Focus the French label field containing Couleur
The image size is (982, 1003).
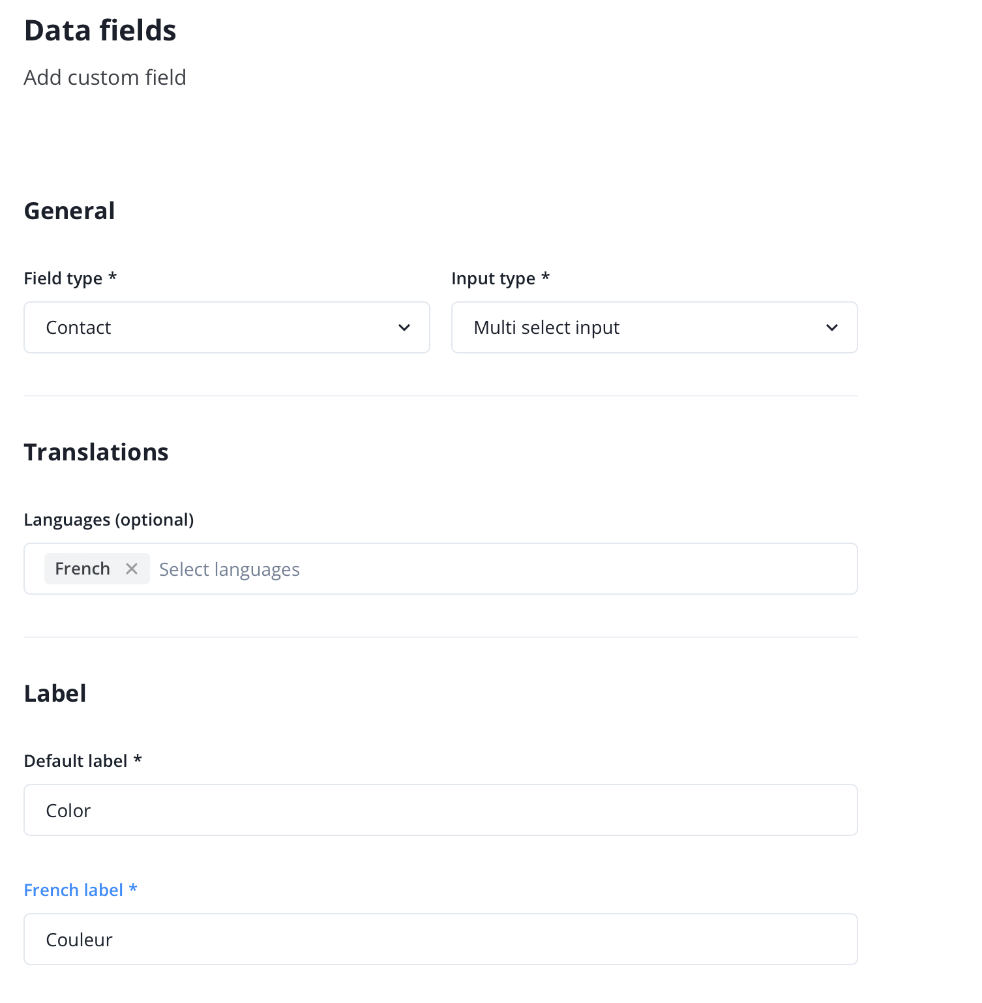coord(440,939)
